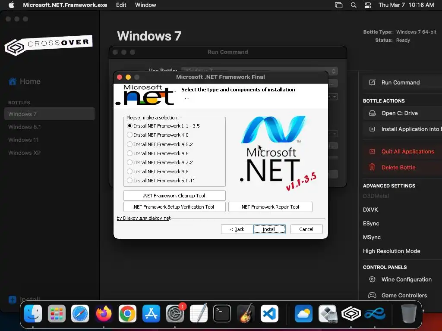Open the .NET Framework Cleanup Tool
The height and width of the screenshot is (331, 442).
tap(174, 196)
